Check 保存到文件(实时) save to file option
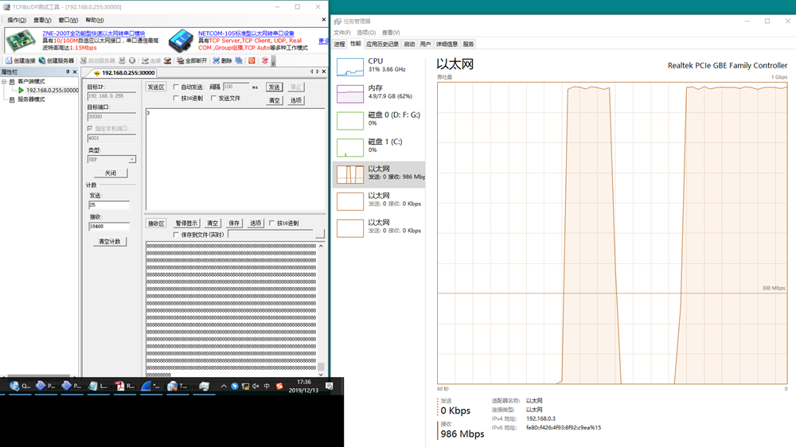The height and width of the screenshot is (447, 796). [176, 235]
